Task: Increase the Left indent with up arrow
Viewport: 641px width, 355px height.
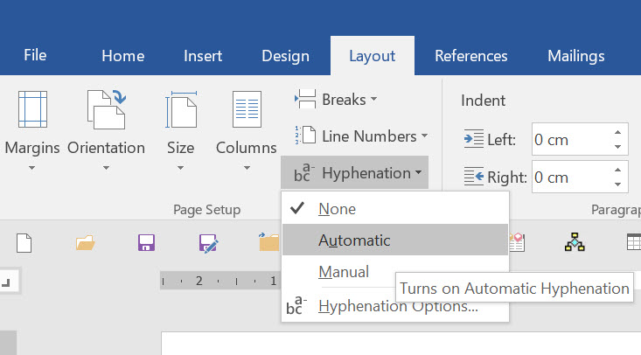Action: coord(617,132)
